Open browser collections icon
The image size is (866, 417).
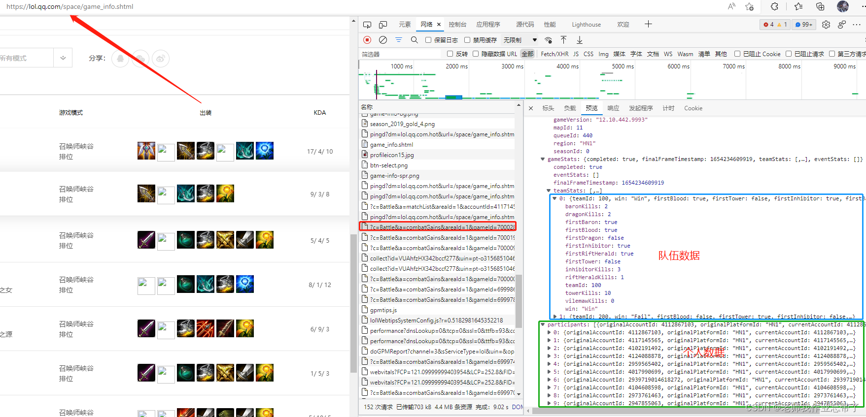pyautogui.click(x=820, y=6)
